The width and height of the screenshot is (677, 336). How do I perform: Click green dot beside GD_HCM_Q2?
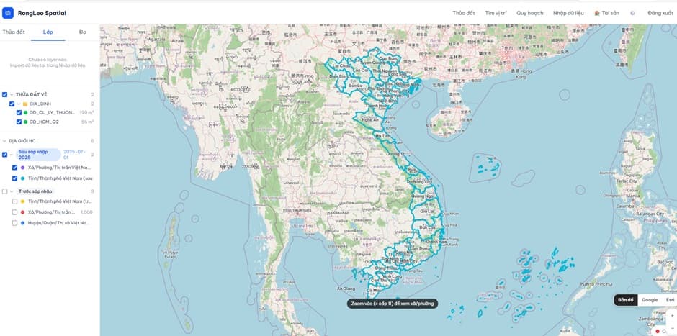point(25,122)
